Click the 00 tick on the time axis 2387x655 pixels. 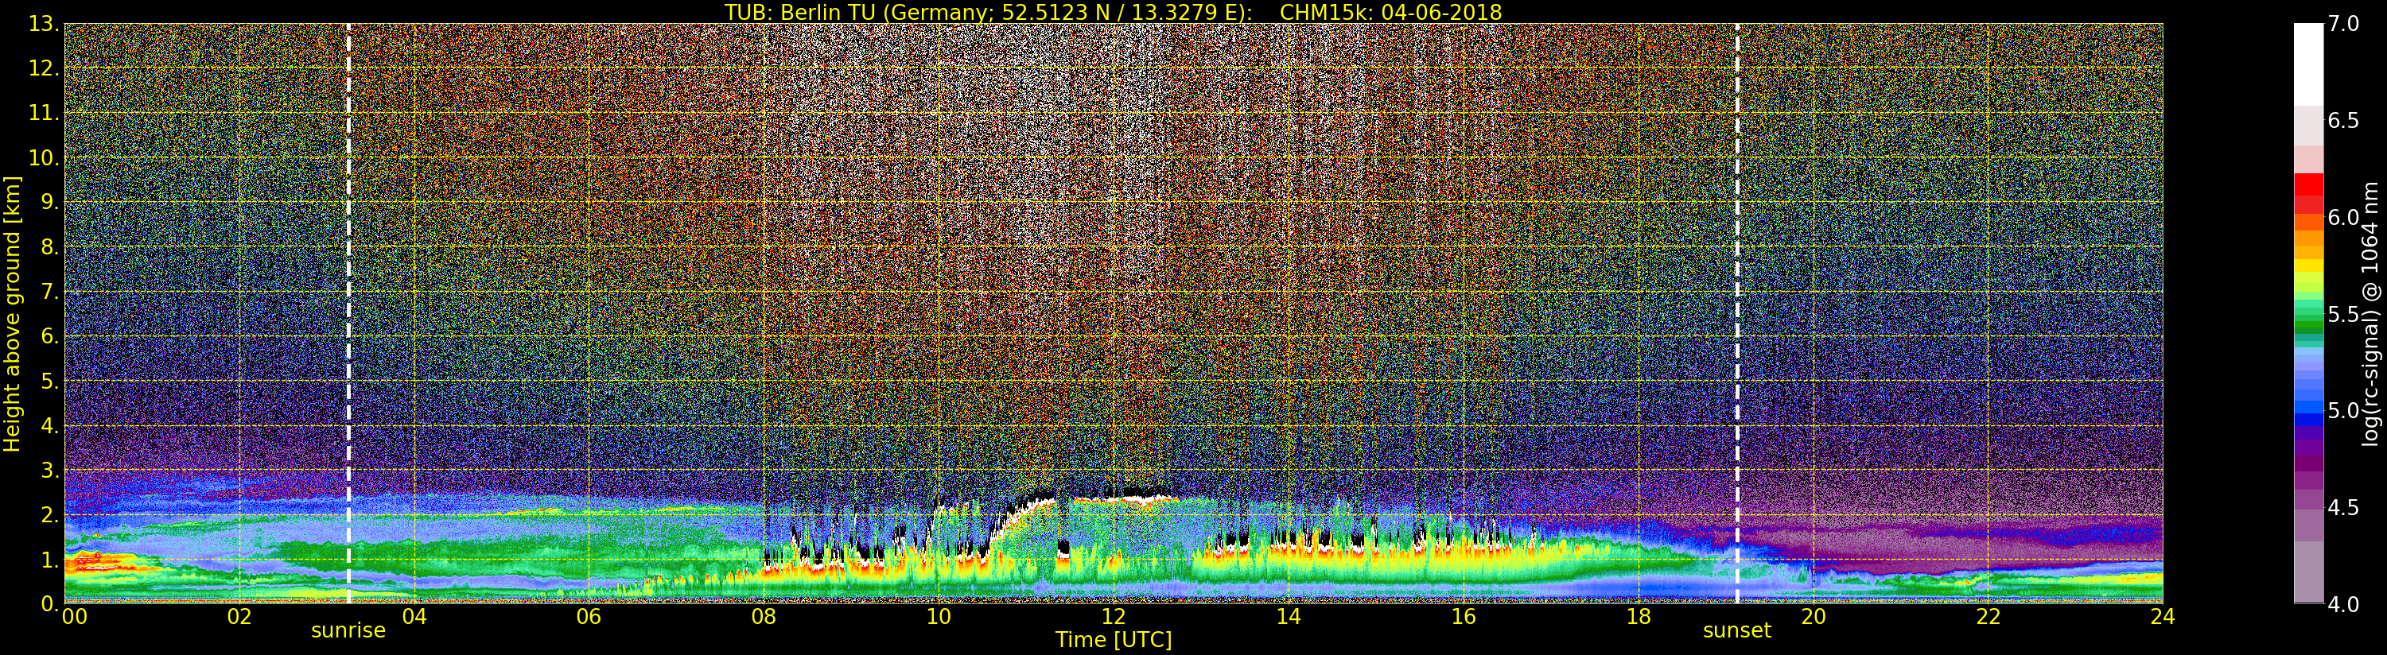[x=74, y=617]
